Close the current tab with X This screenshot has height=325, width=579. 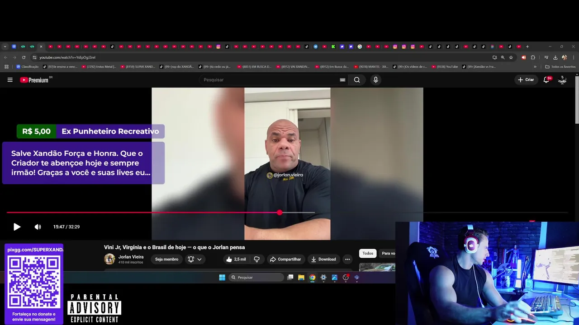coord(41,46)
